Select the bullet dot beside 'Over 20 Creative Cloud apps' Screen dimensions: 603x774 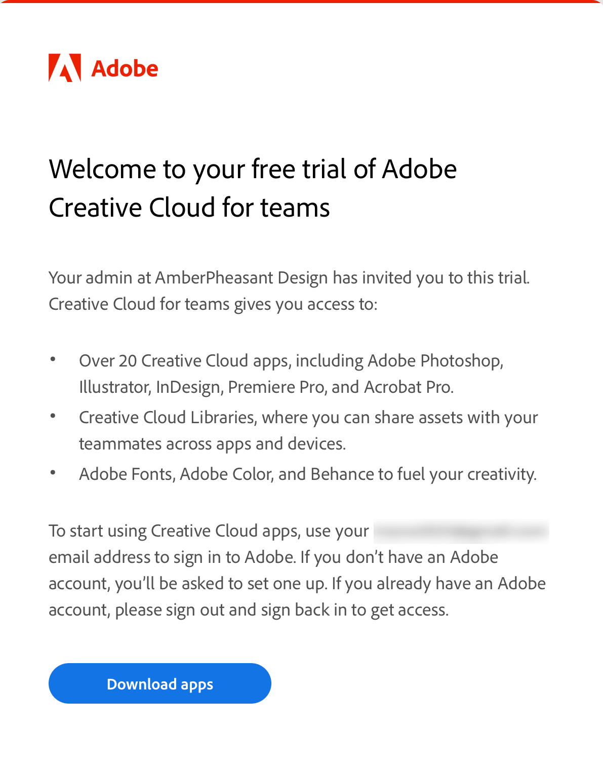pyautogui.click(x=53, y=359)
